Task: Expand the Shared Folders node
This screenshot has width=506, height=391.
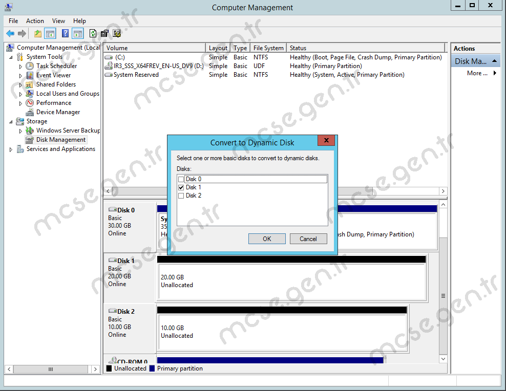Action: [20, 85]
